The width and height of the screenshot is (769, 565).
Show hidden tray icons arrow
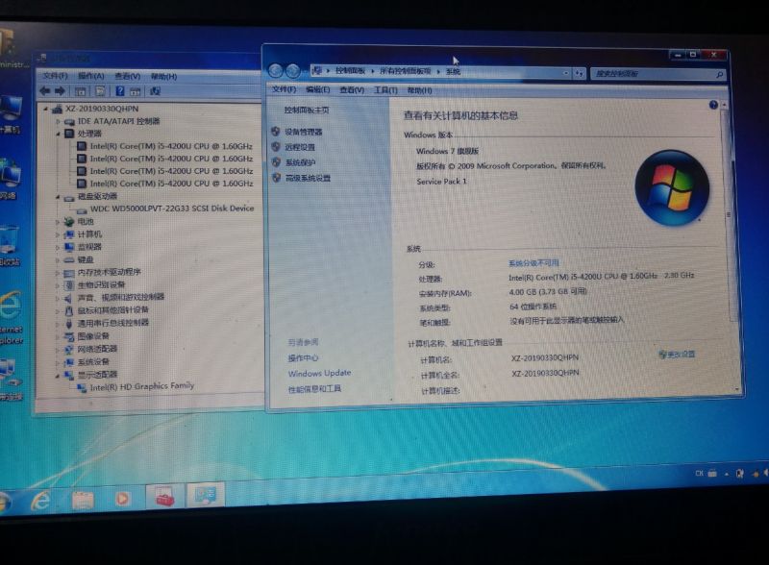tap(727, 474)
